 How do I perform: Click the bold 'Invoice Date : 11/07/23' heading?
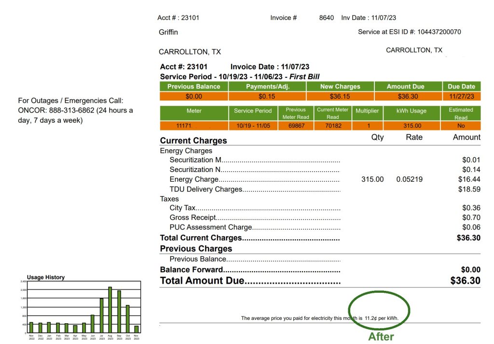270,67
